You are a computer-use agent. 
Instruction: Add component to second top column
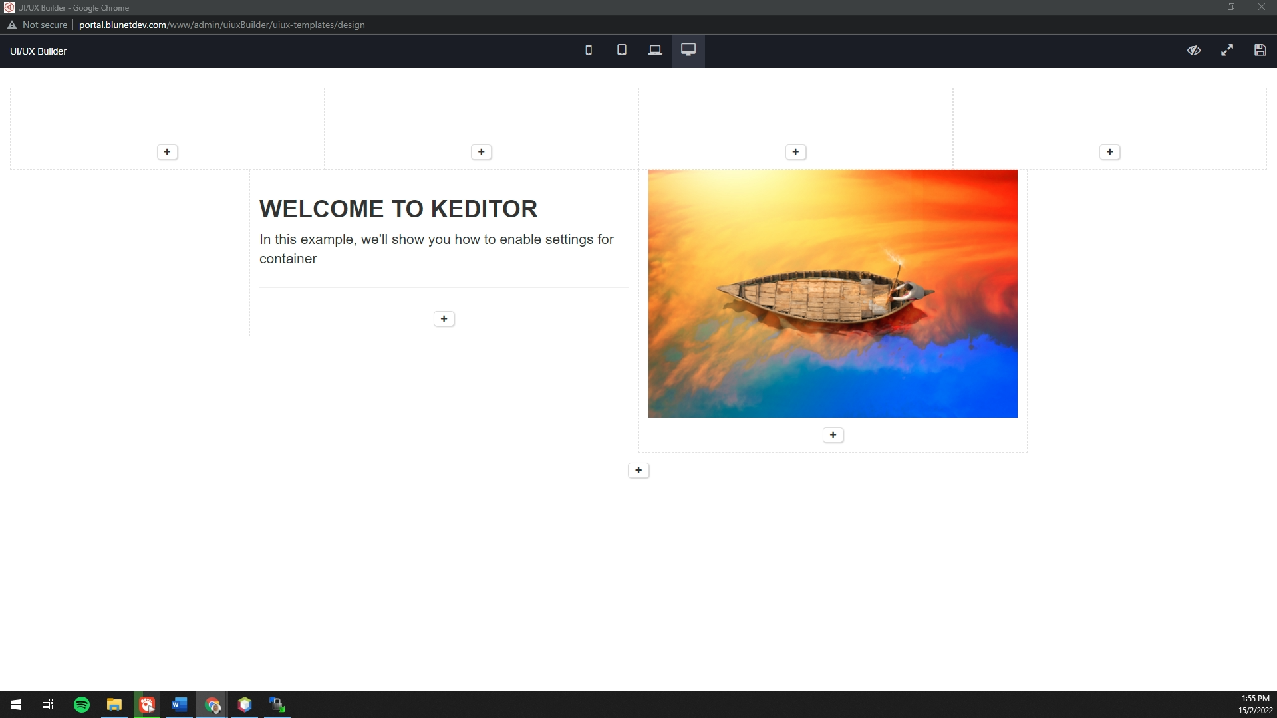point(482,152)
